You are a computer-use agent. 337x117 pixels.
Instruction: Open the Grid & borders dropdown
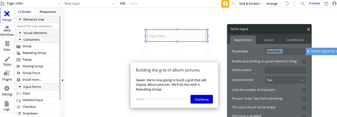click(x=251, y=4)
